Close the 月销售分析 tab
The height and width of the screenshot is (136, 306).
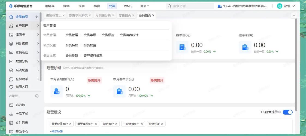(113, 16)
